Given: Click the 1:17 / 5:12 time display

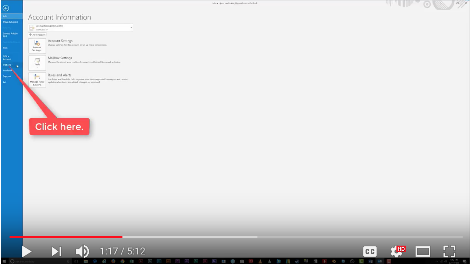Looking at the screenshot, I should (x=123, y=251).
